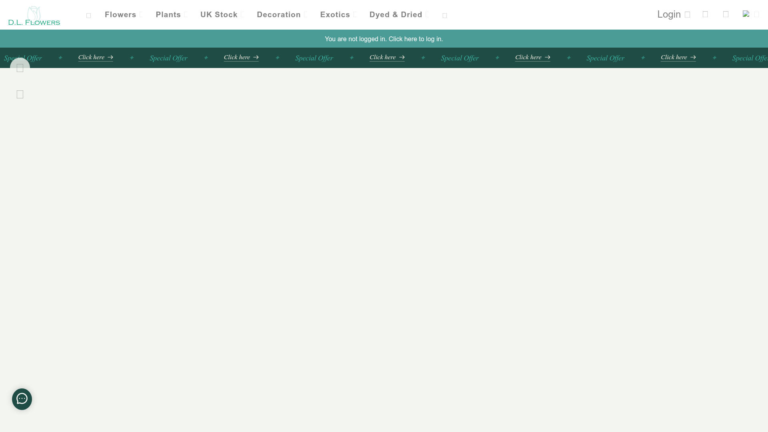Click the fifth 'Click here' offer link
Viewport: 768px width, 432px height.
click(x=678, y=58)
